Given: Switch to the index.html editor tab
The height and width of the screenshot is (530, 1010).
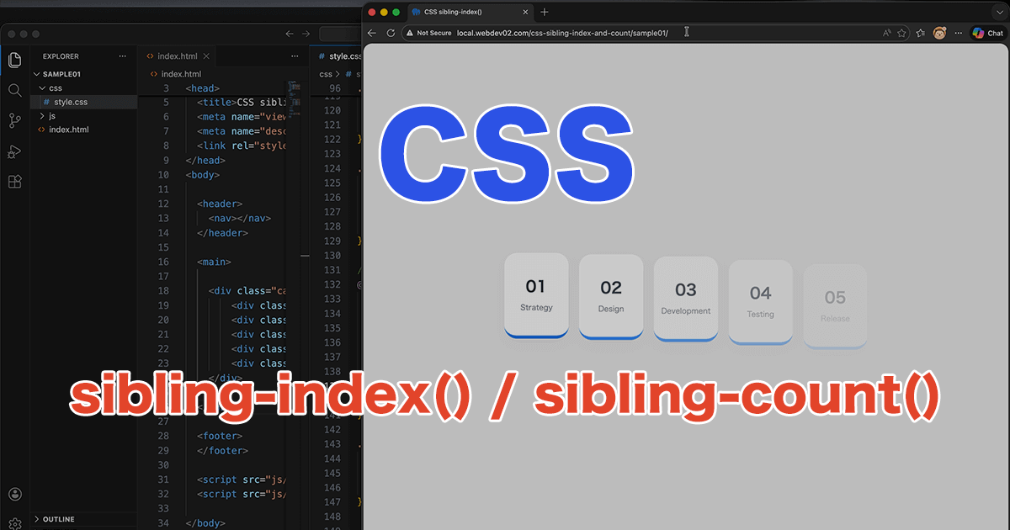Looking at the screenshot, I should click(178, 56).
